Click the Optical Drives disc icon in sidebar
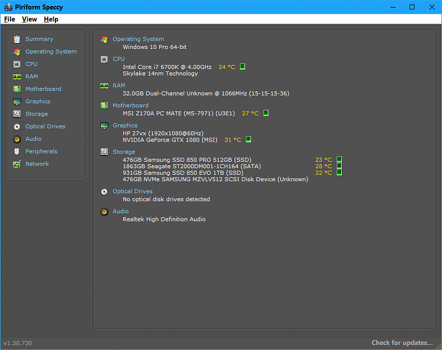This screenshot has width=442, height=350. [17, 127]
